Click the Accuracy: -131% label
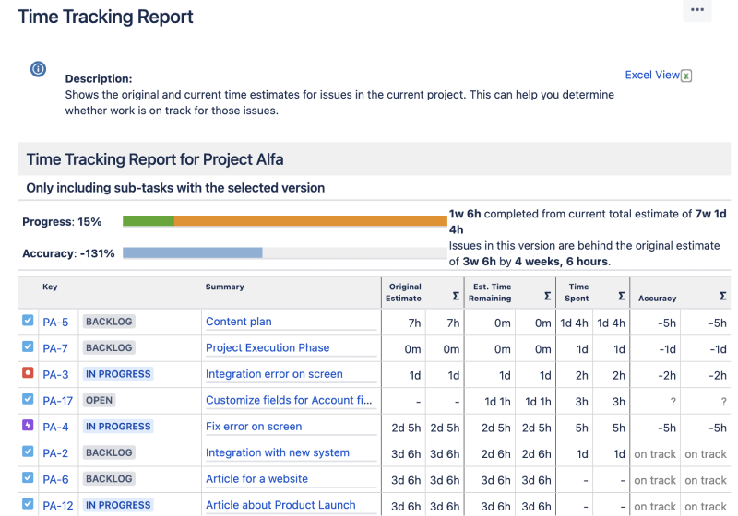 68,253
